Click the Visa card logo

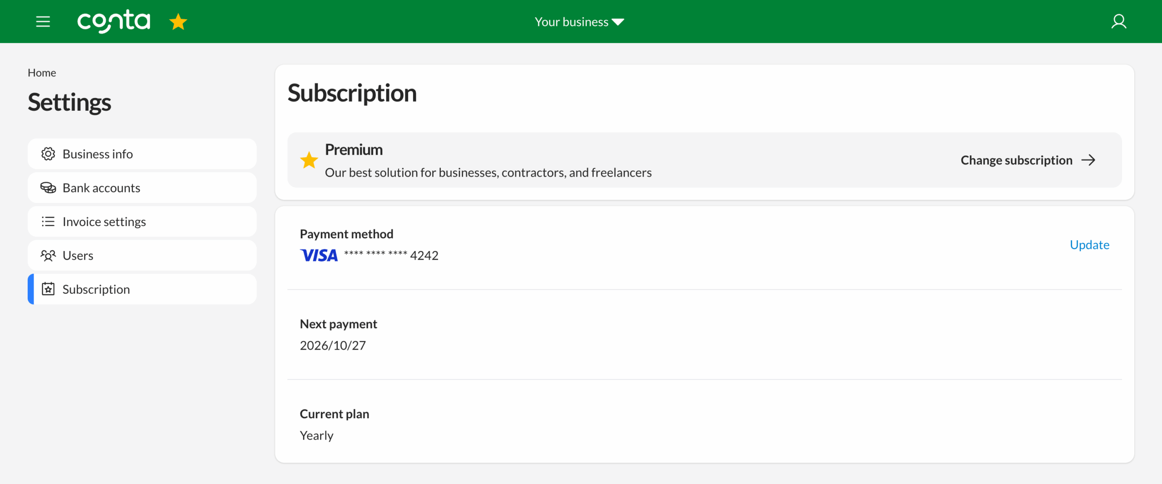319,256
